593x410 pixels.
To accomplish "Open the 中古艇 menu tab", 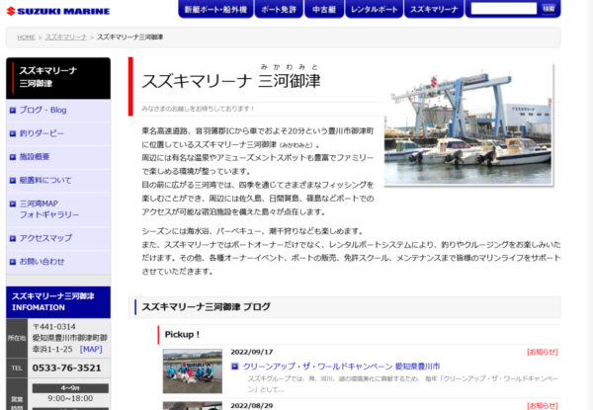I will tap(324, 9).
